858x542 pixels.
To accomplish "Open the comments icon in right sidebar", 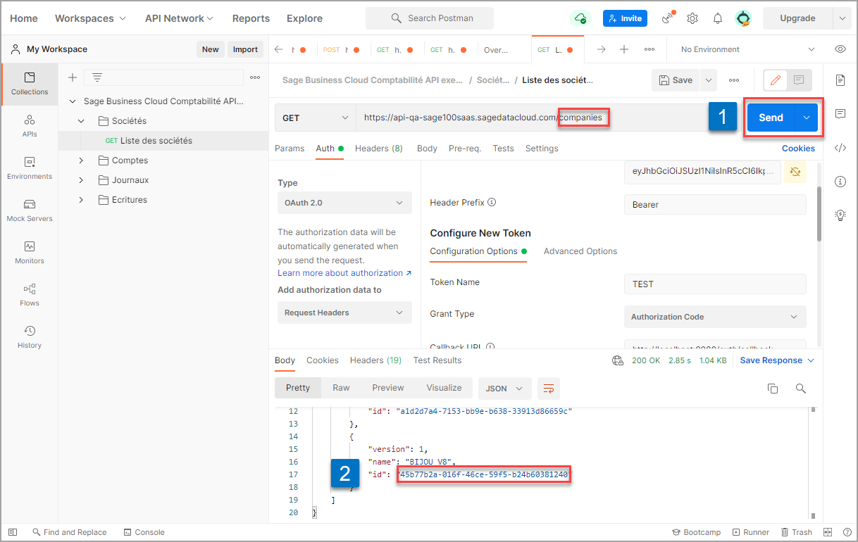I will click(x=840, y=114).
